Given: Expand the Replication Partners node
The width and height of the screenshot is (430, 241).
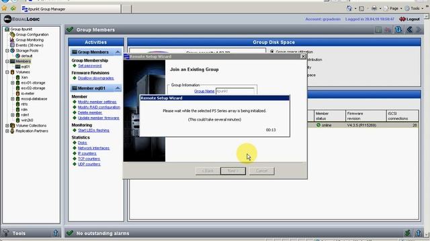Looking at the screenshot, I should (7, 131).
